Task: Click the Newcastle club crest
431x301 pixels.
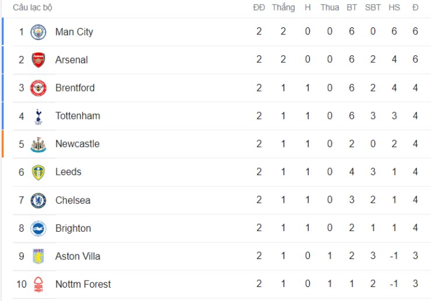Action: pos(38,144)
